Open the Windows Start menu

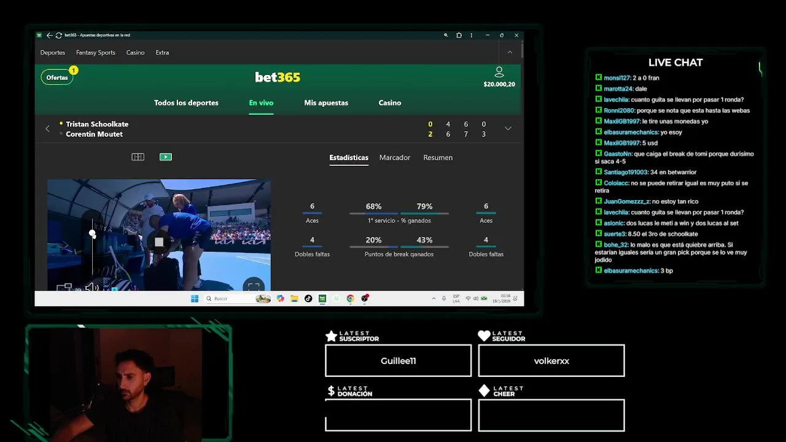coord(195,298)
